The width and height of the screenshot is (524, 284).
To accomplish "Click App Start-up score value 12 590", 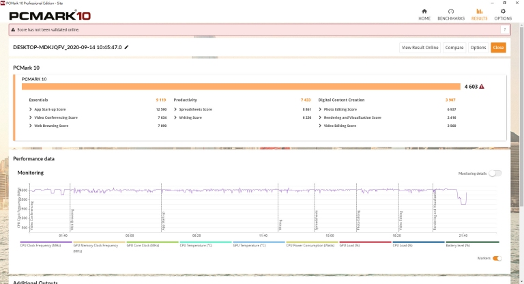I will 161,109.
